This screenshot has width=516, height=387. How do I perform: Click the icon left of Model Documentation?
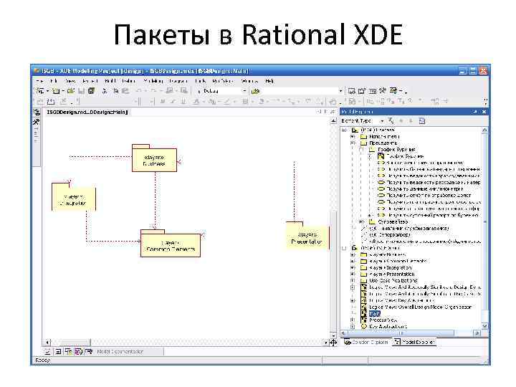(x=89, y=351)
